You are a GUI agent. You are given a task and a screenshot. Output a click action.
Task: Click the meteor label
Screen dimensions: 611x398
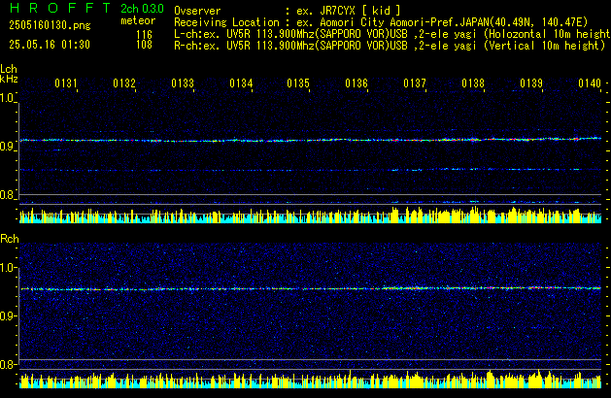(x=138, y=20)
